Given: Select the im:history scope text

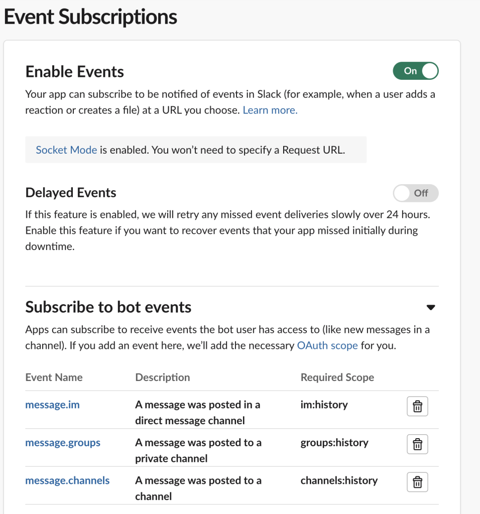Looking at the screenshot, I should (324, 405).
